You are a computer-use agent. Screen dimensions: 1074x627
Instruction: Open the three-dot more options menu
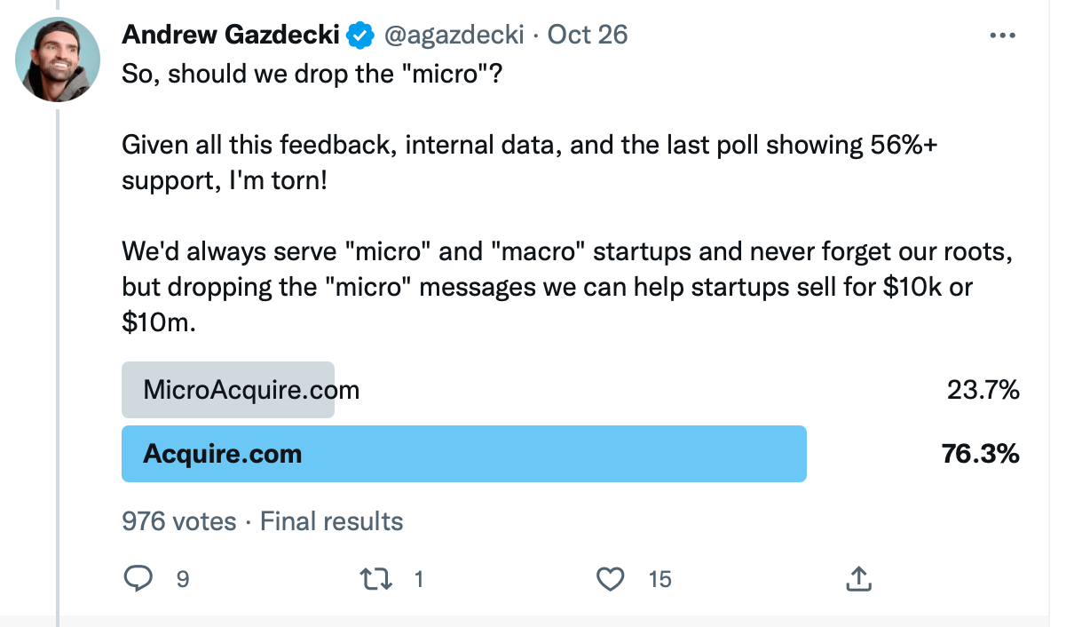1001,36
